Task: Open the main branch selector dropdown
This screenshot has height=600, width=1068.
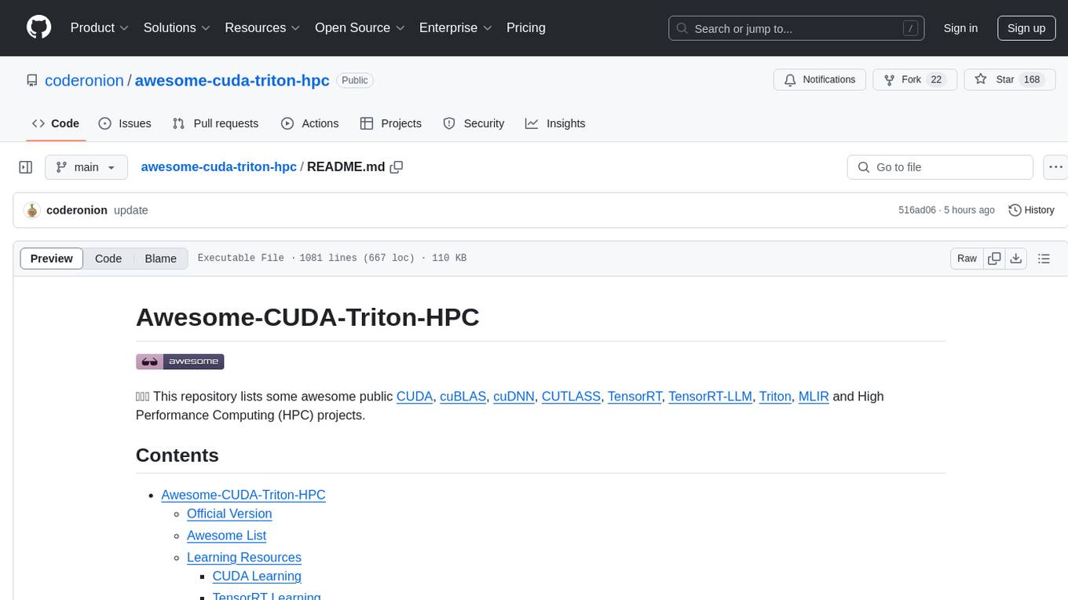Action: tap(86, 167)
